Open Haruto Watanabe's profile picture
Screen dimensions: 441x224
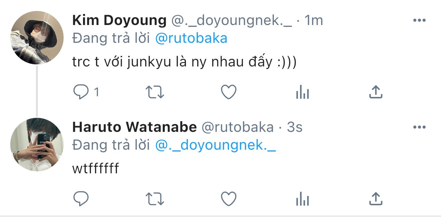(x=37, y=145)
